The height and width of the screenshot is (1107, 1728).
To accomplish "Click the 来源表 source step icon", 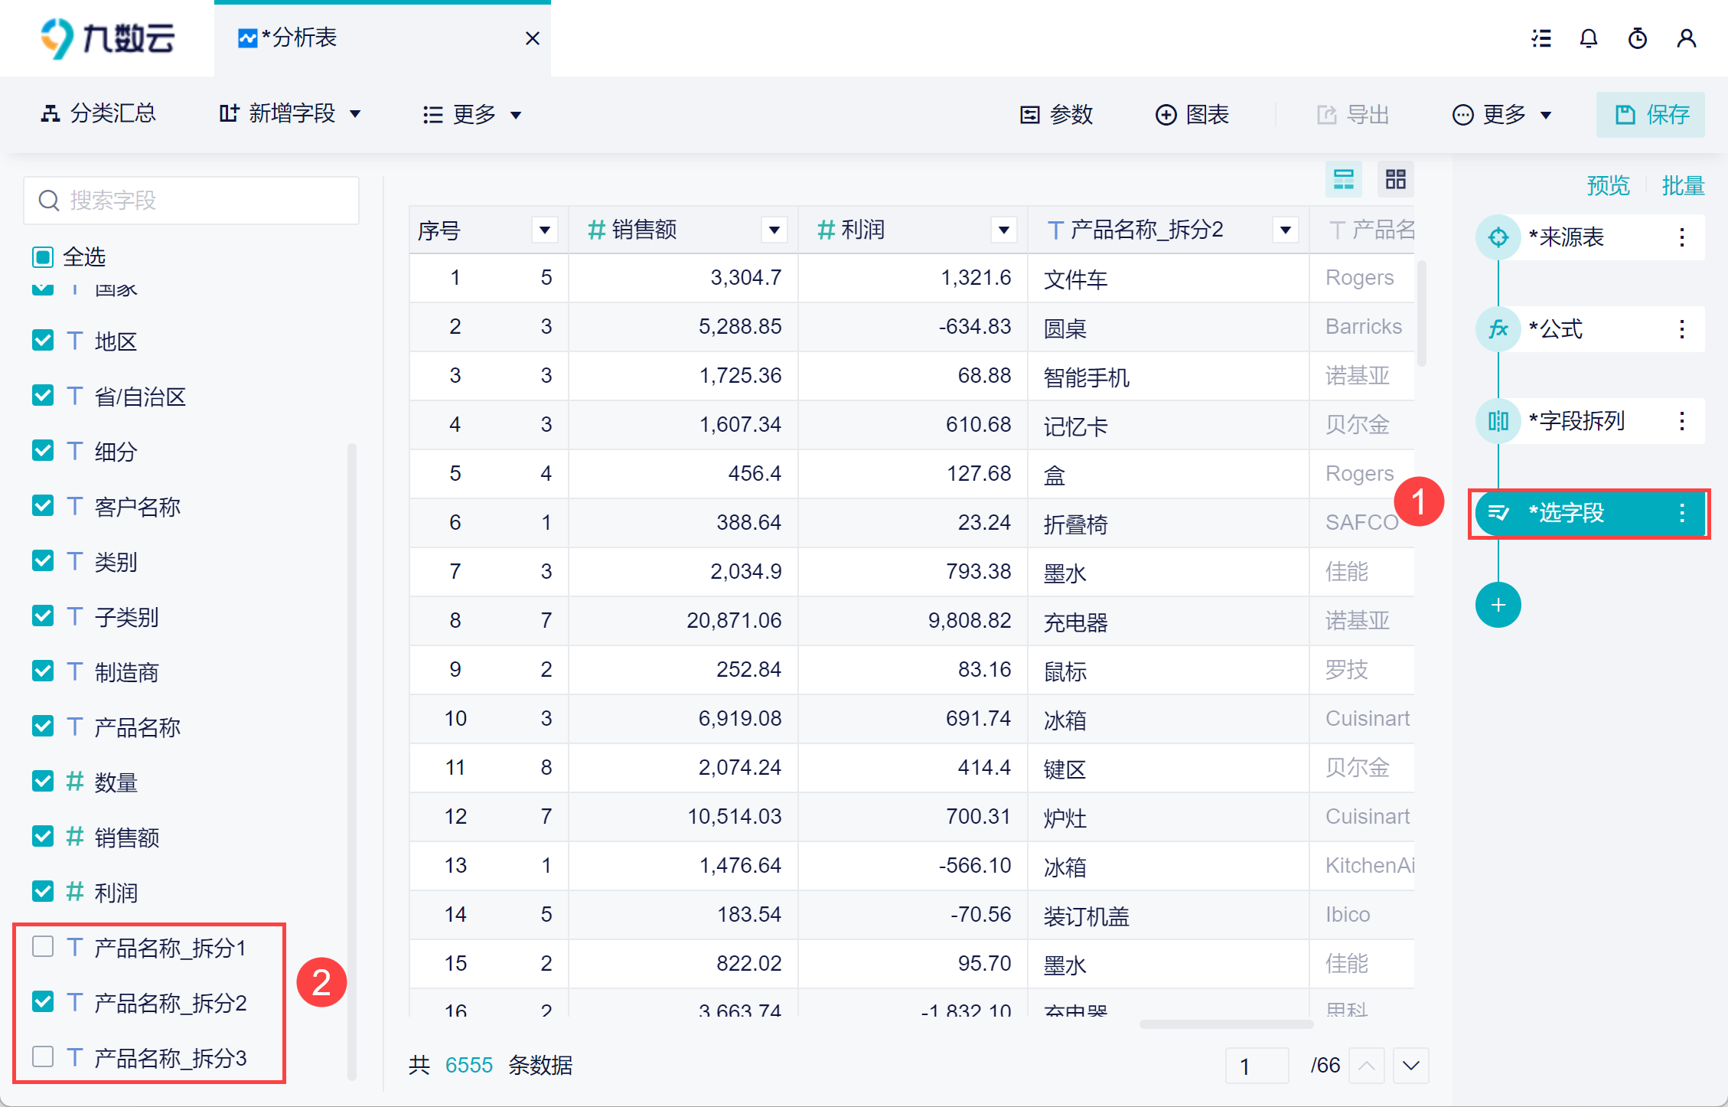I will pos(1498,237).
